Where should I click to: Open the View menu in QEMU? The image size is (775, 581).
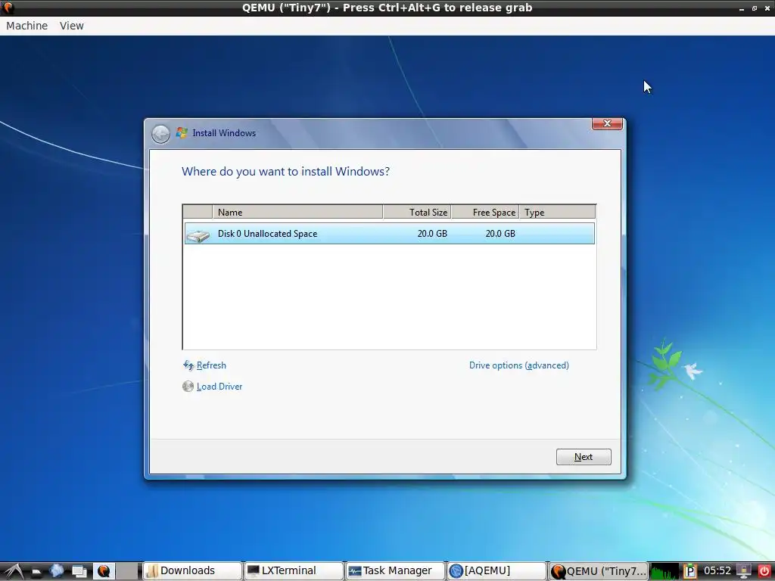pyautogui.click(x=72, y=26)
